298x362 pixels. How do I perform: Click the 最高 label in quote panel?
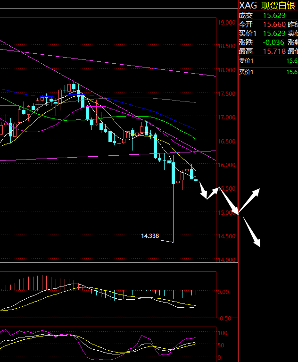(246, 51)
